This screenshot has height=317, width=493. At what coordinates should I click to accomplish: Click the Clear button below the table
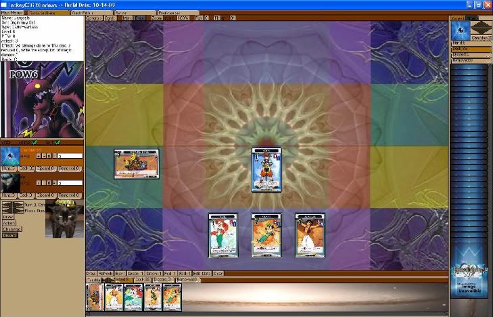pos(218,273)
